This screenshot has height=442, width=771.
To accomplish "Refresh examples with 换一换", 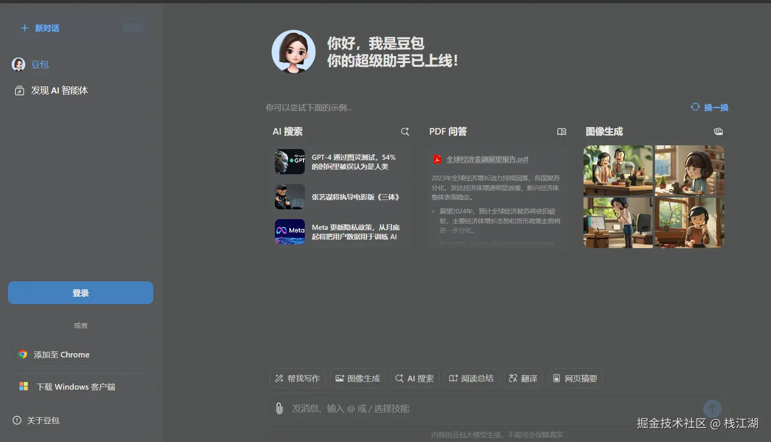I will [x=710, y=107].
